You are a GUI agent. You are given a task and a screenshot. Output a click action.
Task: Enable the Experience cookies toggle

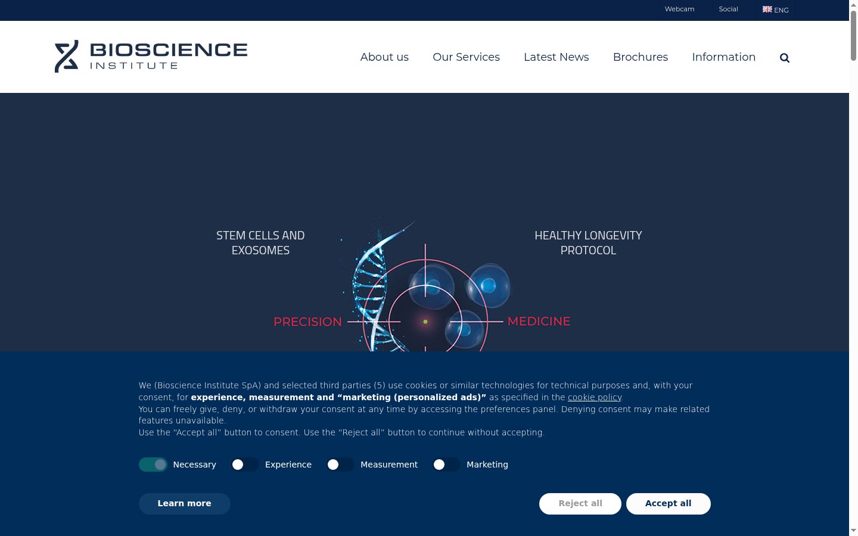click(245, 465)
